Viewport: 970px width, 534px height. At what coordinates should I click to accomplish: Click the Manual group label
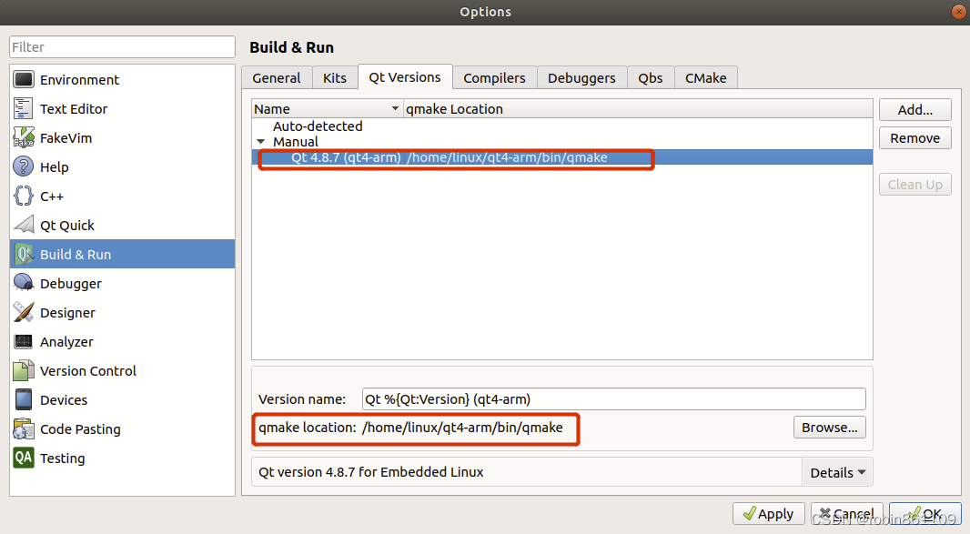tap(296, 142)
